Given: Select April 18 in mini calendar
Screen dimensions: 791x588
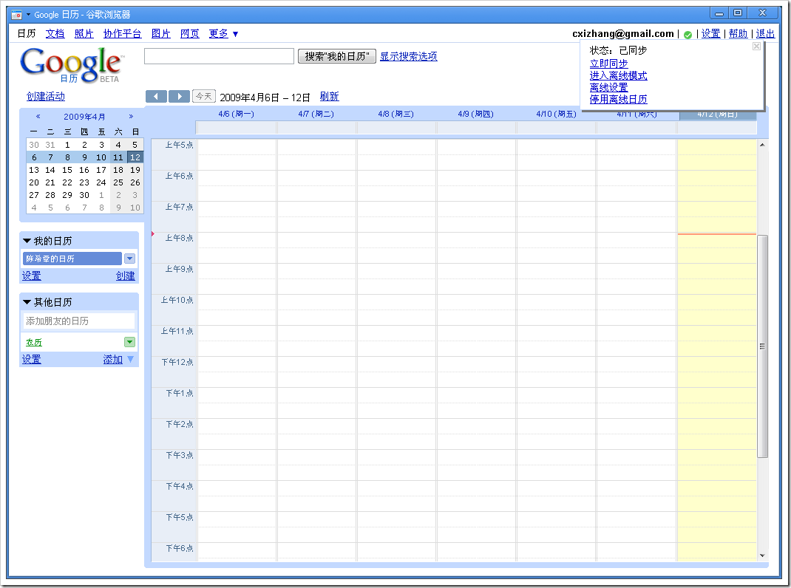Looking at the screenshot, I should tap(118, 170).
